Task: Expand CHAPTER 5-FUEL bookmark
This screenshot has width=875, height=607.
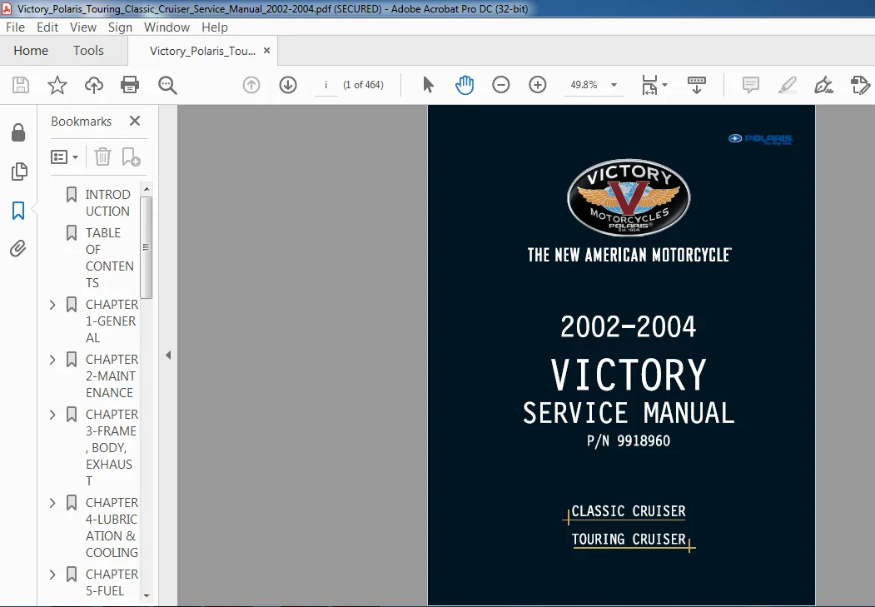Action: tap(52, 575)
